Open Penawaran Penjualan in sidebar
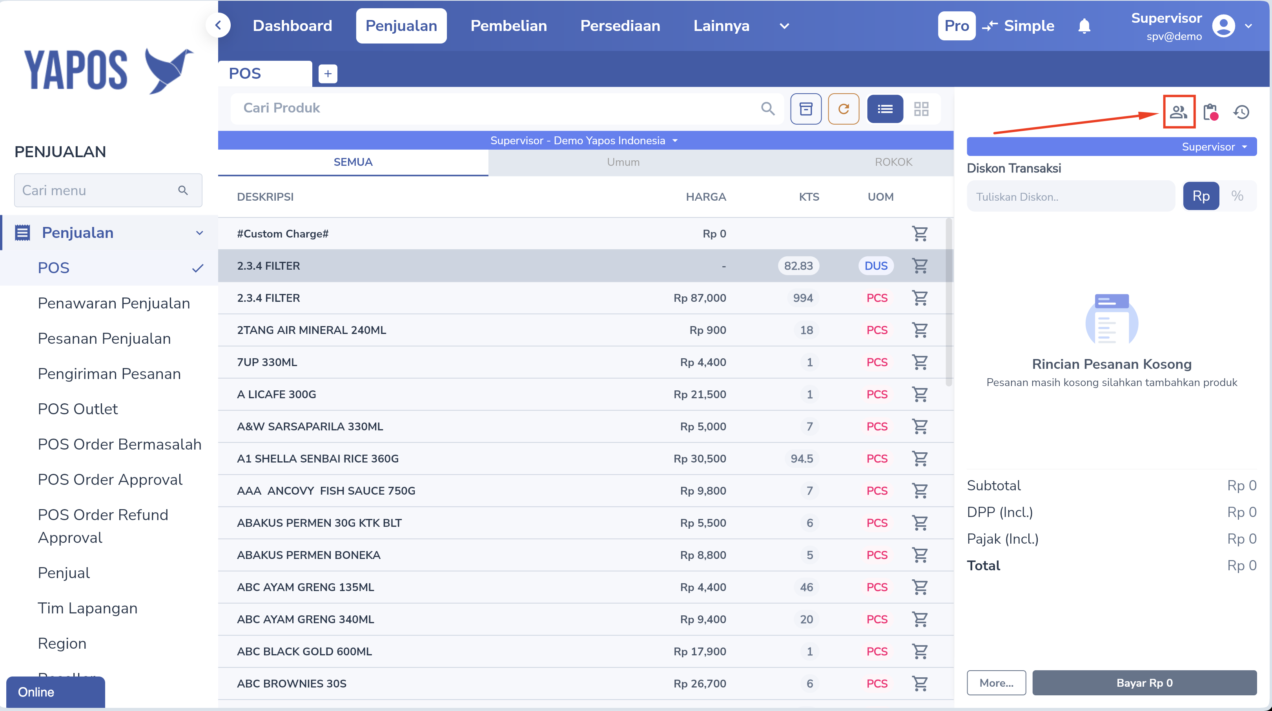This screenshot has height=711, width=1272. pyautogui.click(x=113, y=303)
